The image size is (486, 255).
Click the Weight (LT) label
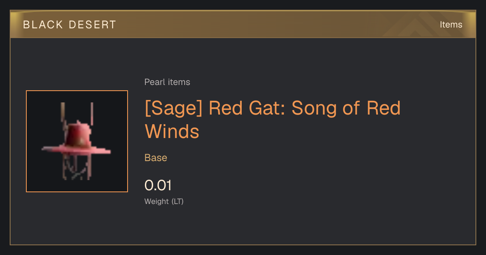164,201
